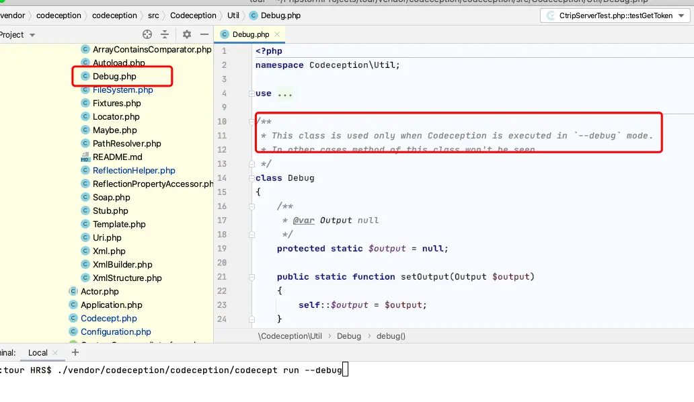Click the 'protected static $output = null;' line
Screen dimensions: 694x402
click(362, 249)
